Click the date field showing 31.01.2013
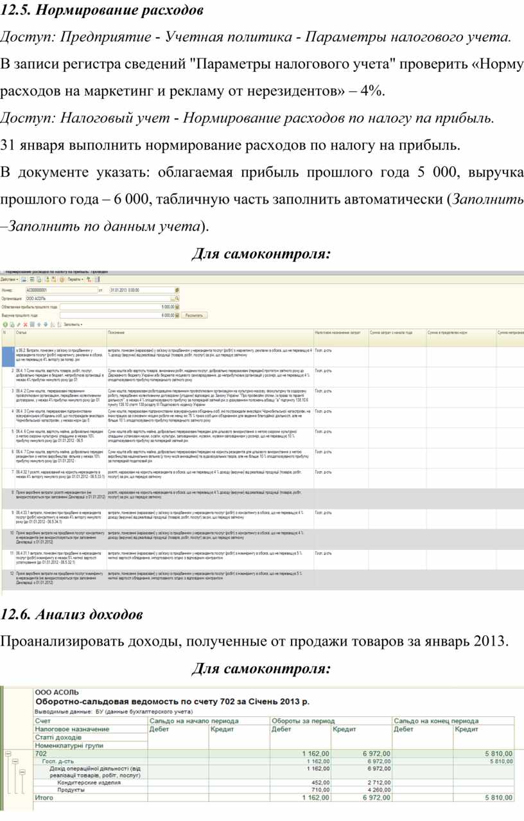524x821 pixels. pyautogui.click(x=142, y=290)
